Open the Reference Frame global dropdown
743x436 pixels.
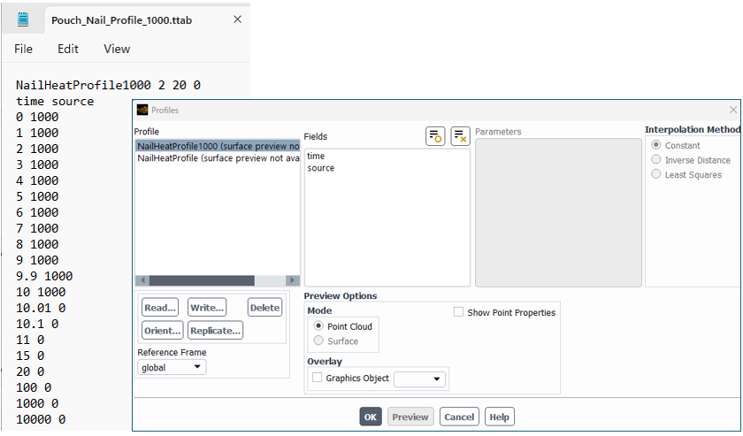pos(172,367)
